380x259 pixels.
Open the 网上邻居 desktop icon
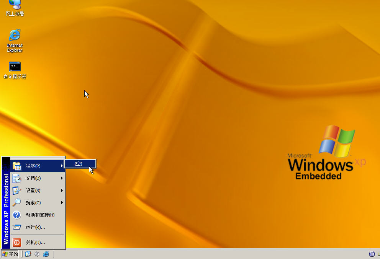(x=15, y=8)
